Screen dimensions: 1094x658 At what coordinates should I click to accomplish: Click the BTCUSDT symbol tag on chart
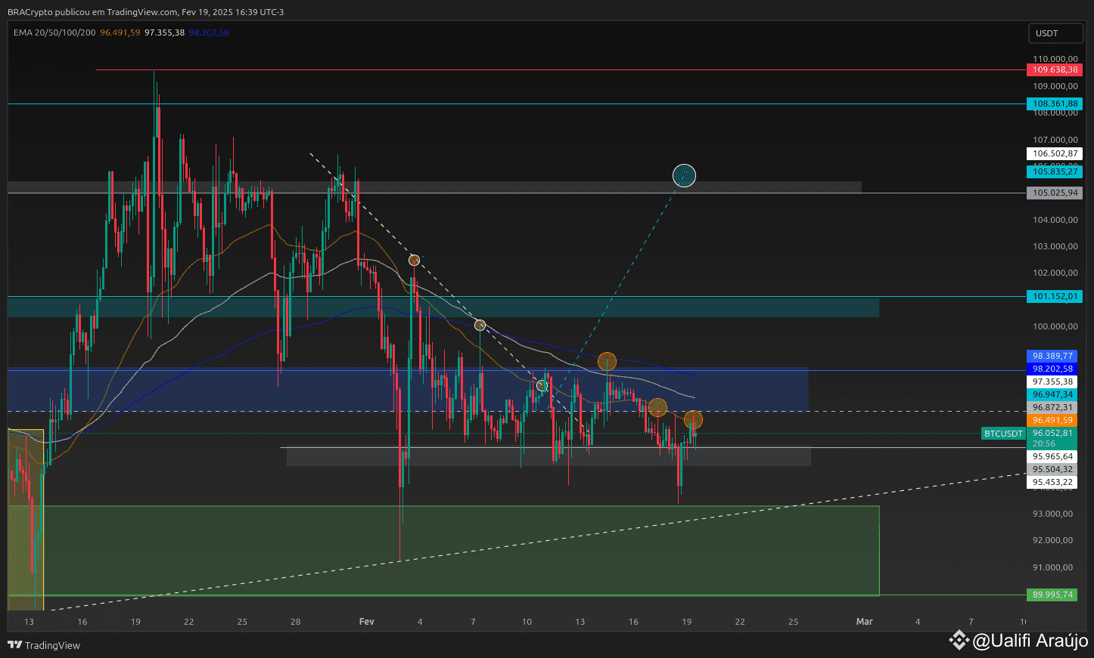(1003, 434)
